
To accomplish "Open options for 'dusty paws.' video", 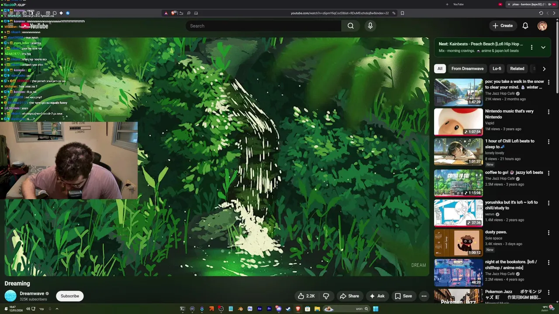I will point(549,232).
